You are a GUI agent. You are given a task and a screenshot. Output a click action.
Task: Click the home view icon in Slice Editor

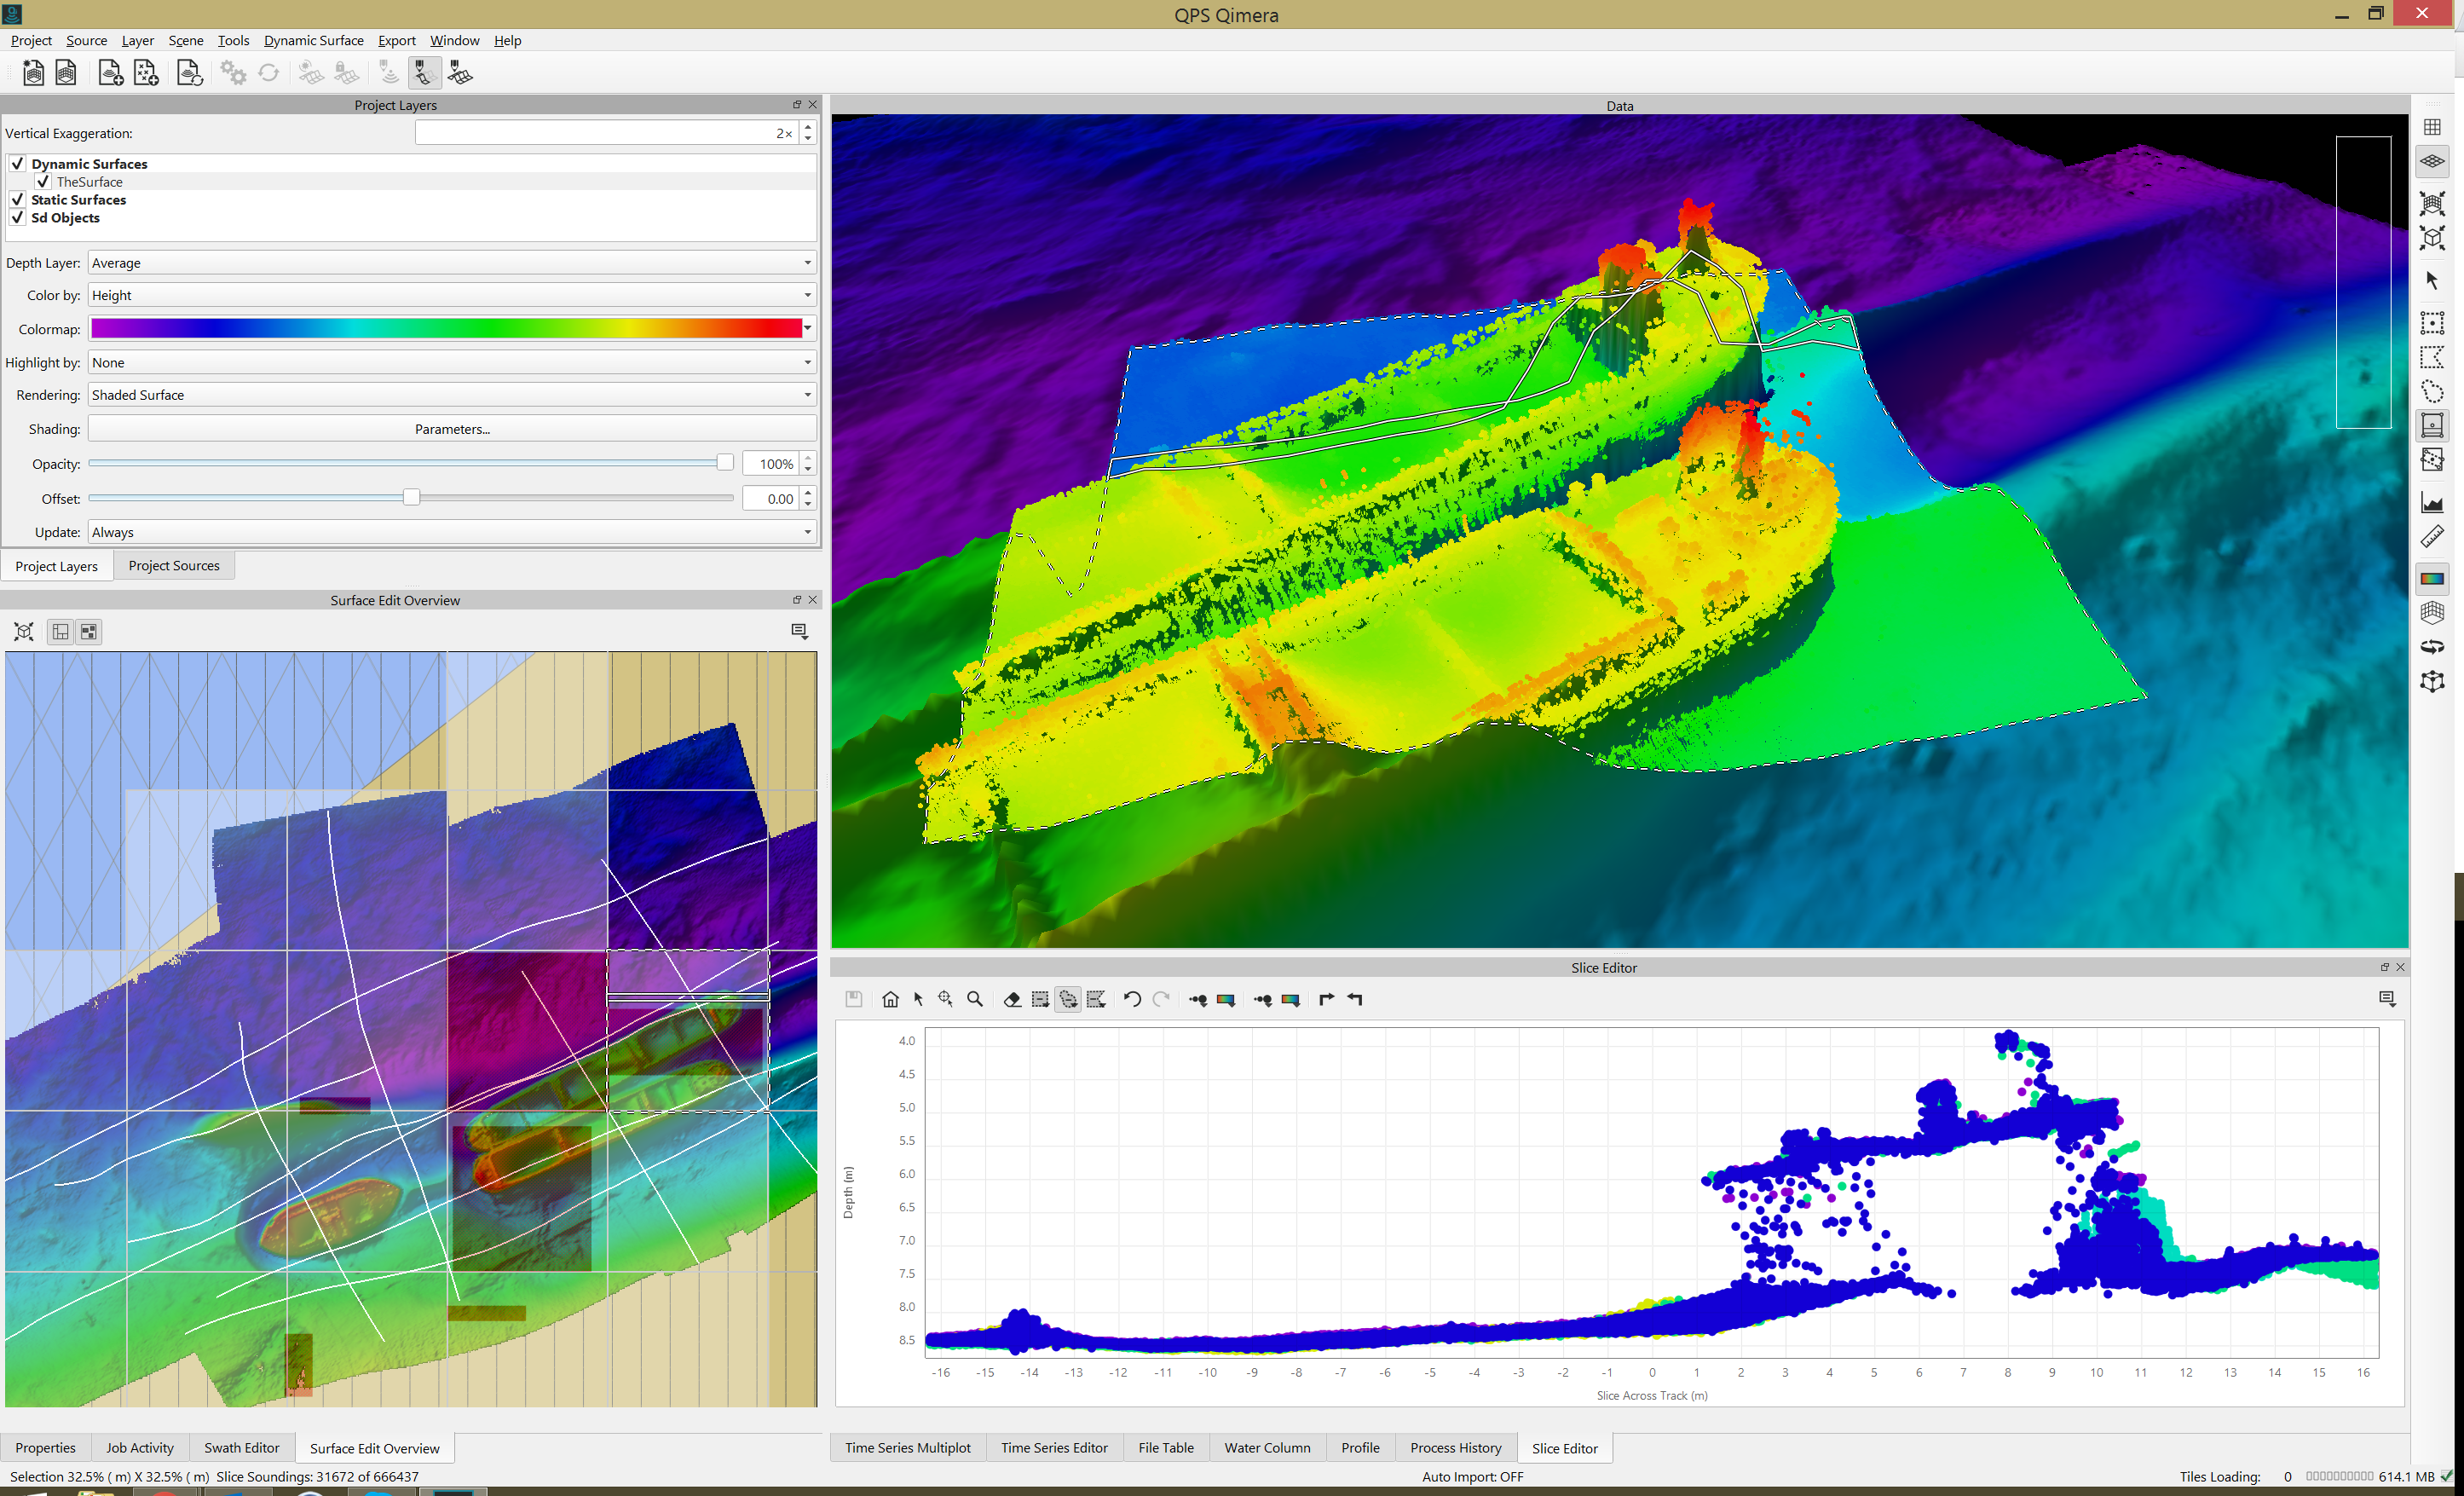(890, 999)
